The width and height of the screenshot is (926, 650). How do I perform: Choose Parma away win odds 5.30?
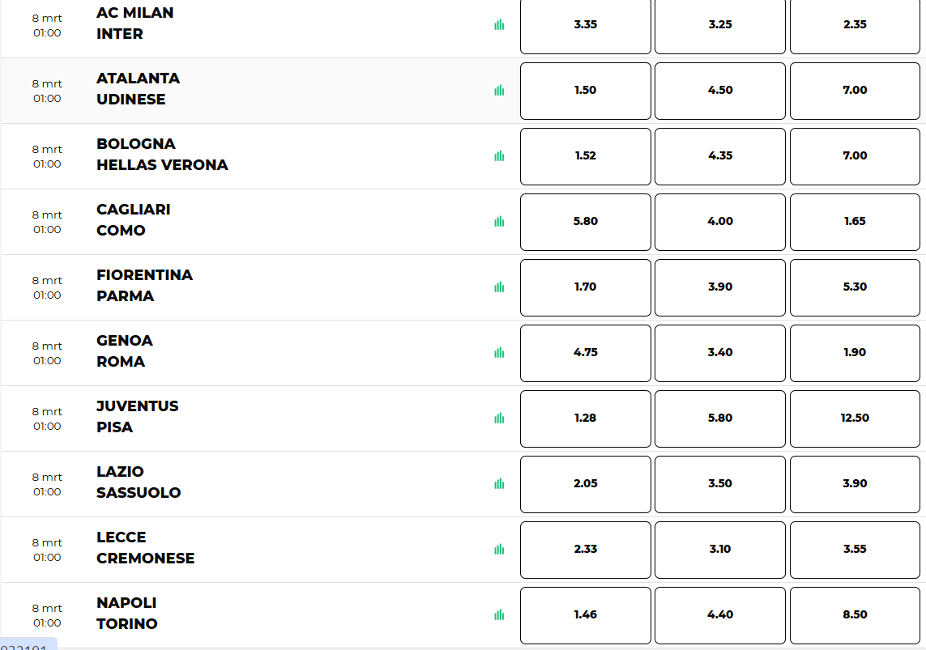coord(855,287)
